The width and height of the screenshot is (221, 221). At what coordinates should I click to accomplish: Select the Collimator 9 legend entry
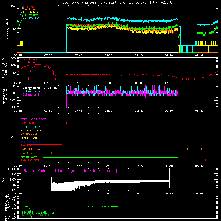coord(31,94)
